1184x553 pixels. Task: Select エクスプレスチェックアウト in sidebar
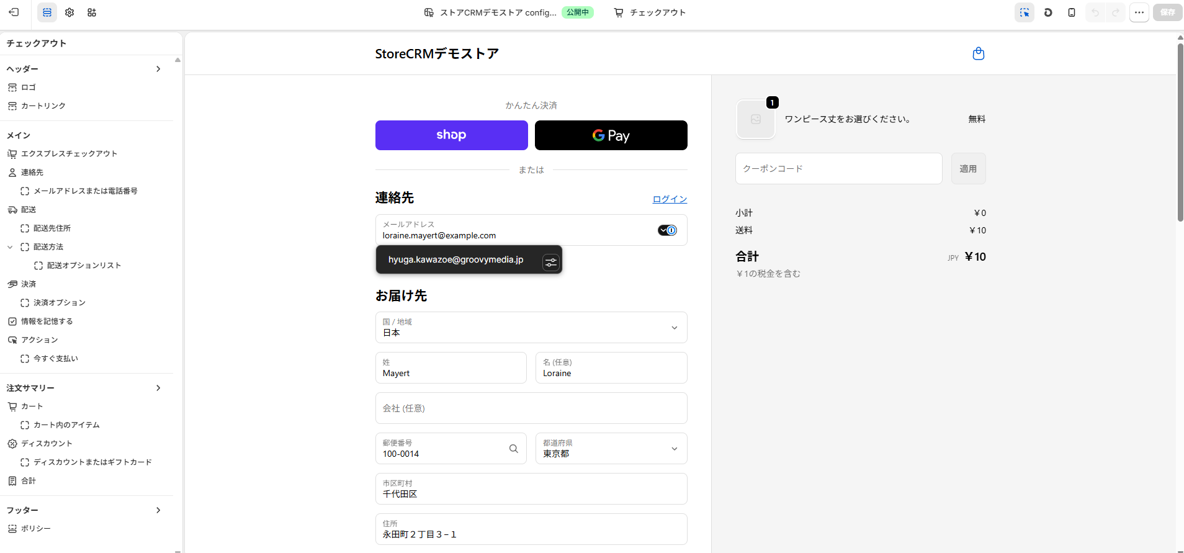coord(69,154)
